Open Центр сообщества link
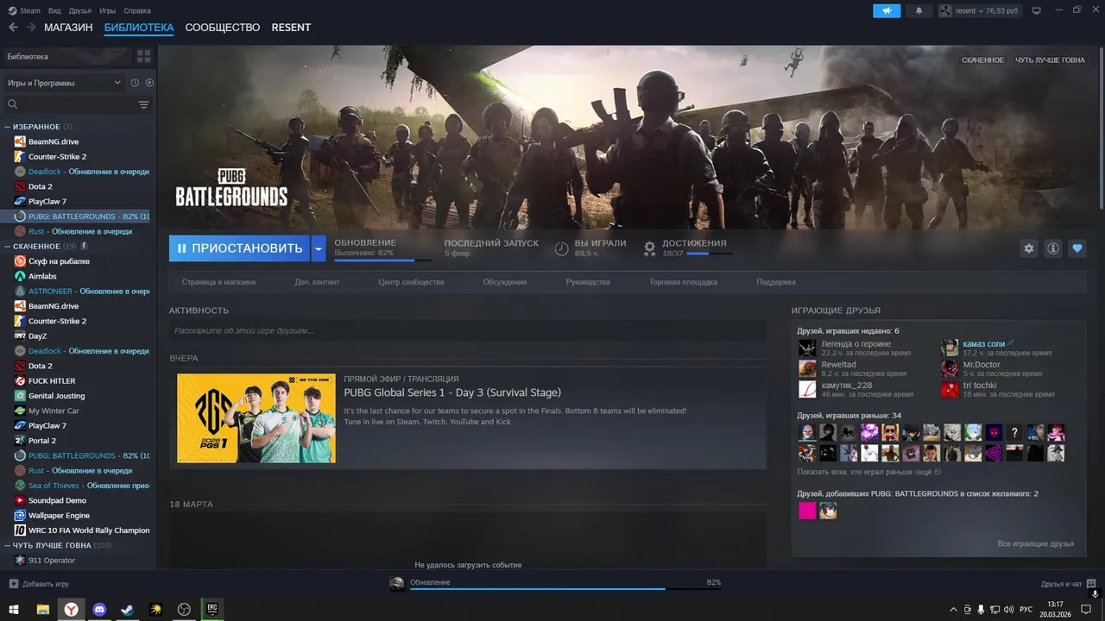 [x=411, y=282]
